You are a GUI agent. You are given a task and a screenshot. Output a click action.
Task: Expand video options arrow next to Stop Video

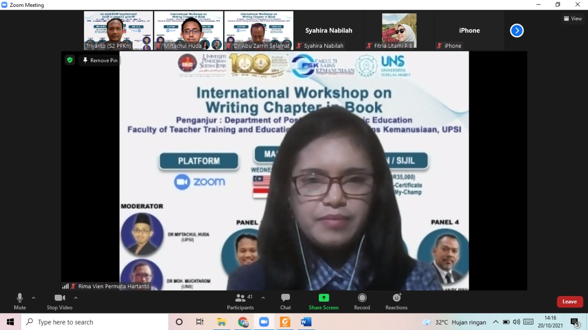point(76,298)
